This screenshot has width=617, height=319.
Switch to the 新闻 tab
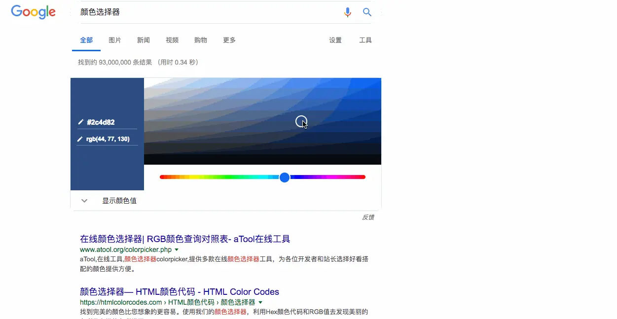[x=143, y=40]
